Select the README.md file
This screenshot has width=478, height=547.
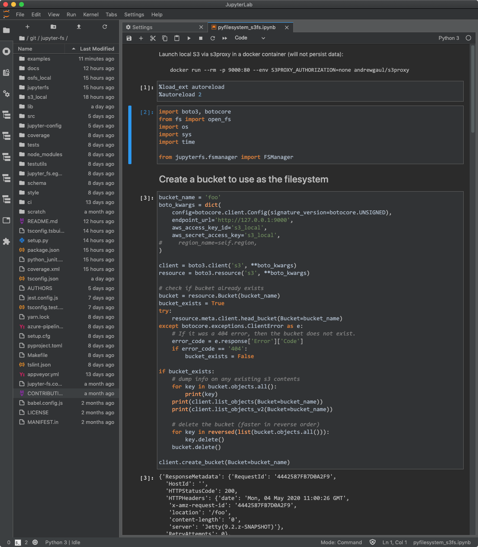(x=66, y=221)
